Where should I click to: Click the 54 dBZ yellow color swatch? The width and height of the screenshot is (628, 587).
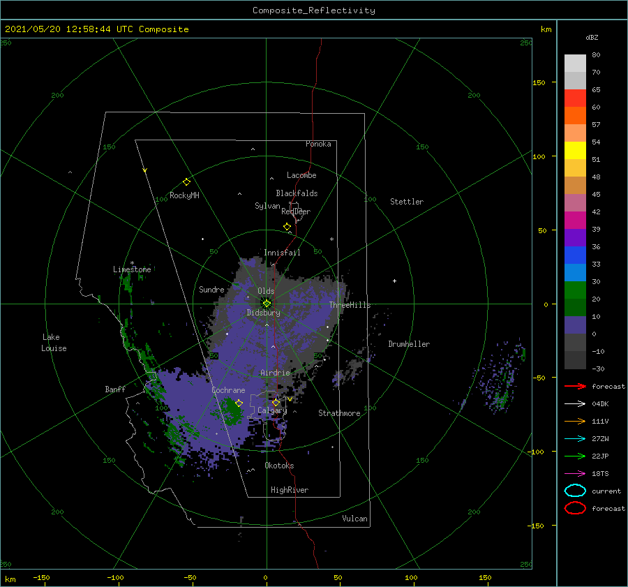[575, 151]
